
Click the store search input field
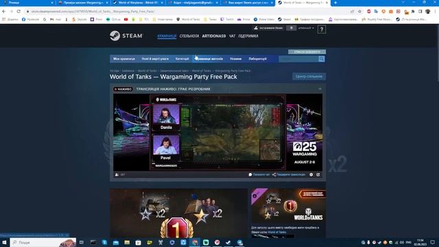(x=298, y=59)
